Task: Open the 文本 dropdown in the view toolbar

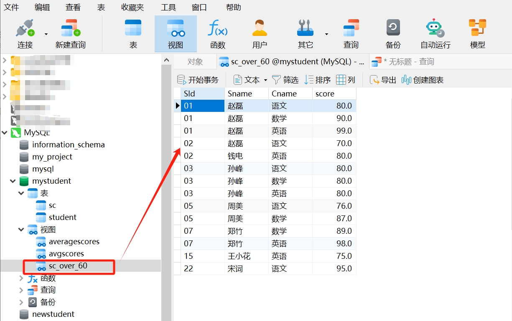Action: coord(265,80)
